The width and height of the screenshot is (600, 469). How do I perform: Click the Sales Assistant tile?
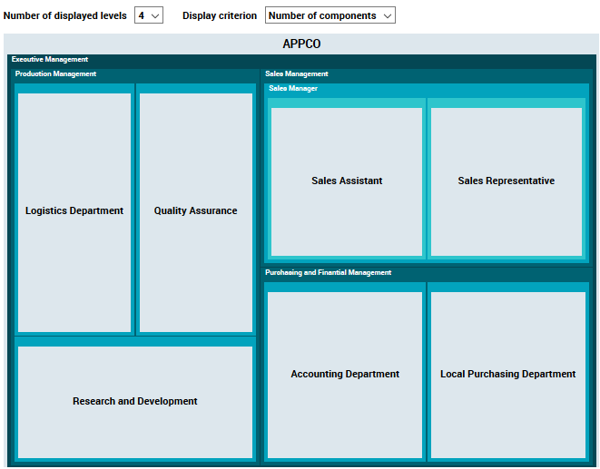[x=347, y=181]
